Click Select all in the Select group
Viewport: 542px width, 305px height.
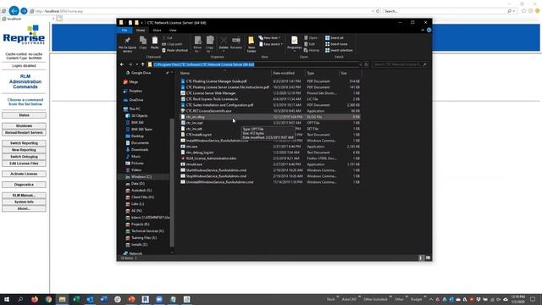pos(335,37)
